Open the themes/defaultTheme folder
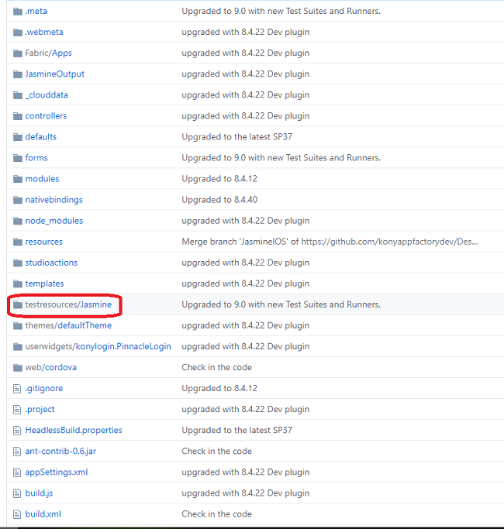 68,325
